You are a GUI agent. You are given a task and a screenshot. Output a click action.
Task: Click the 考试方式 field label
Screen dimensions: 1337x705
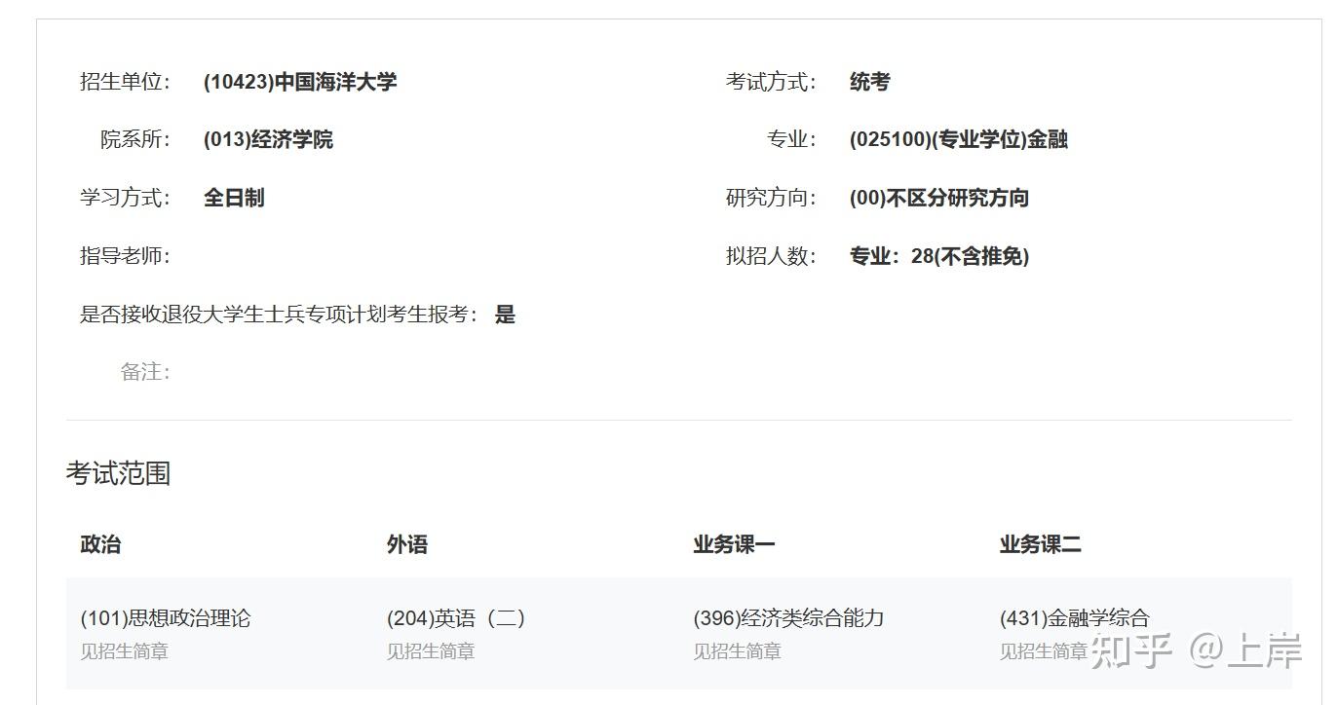click(x=771, y=82)
